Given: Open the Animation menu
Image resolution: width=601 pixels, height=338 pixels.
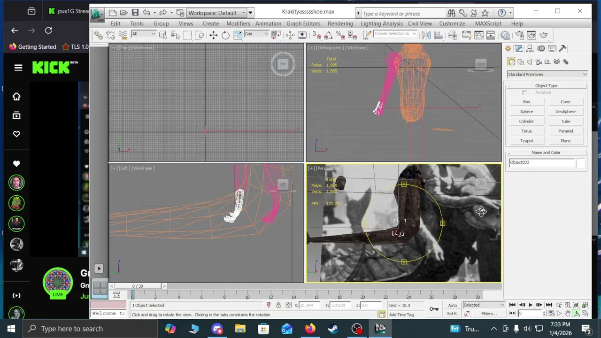Looking at the screenshot, I should point(268,23).
